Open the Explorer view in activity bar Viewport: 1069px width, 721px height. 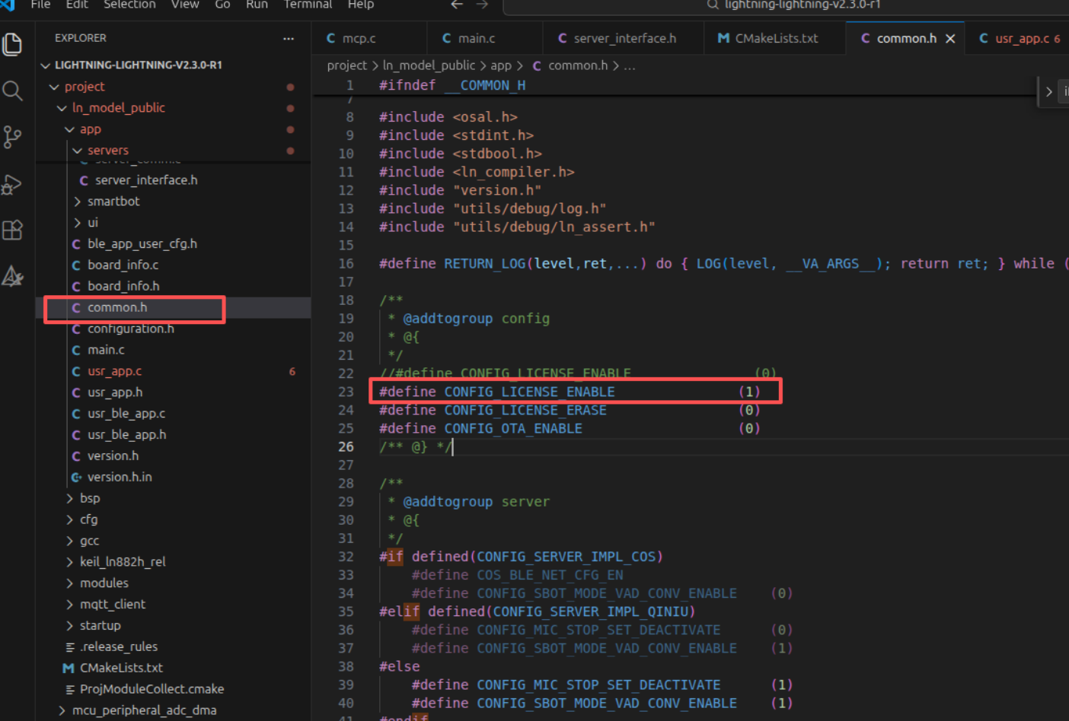12,45
